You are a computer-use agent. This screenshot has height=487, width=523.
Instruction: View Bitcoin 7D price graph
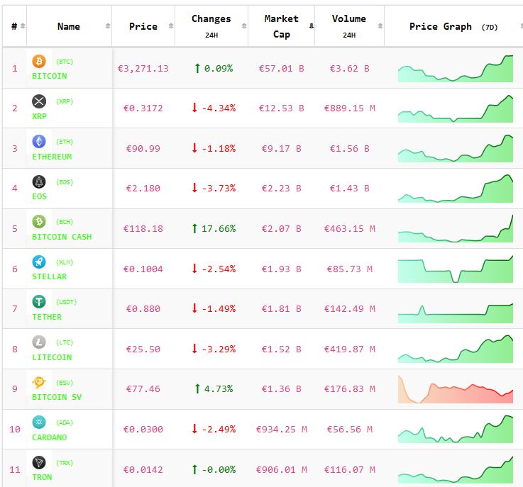click(455, 69)
